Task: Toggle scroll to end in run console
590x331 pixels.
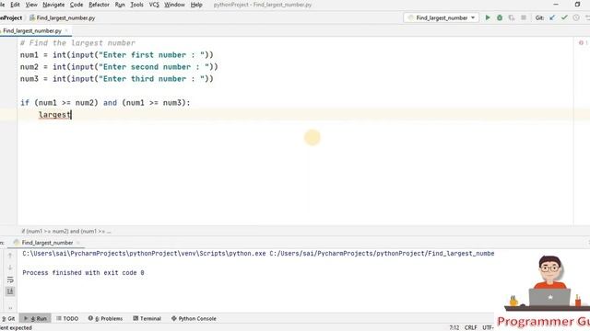Action: coord(10,291)
